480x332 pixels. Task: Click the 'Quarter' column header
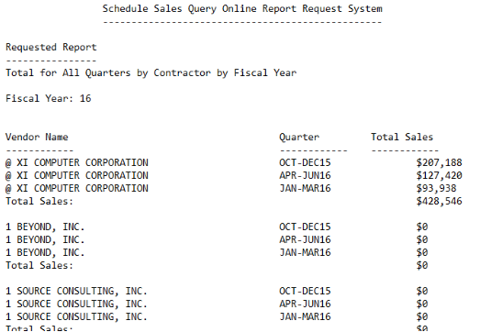pos(299,137)
